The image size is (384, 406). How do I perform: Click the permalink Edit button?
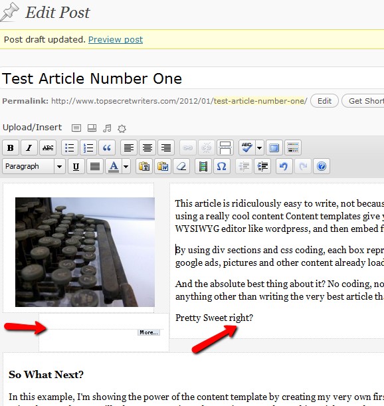pos(324,101)
